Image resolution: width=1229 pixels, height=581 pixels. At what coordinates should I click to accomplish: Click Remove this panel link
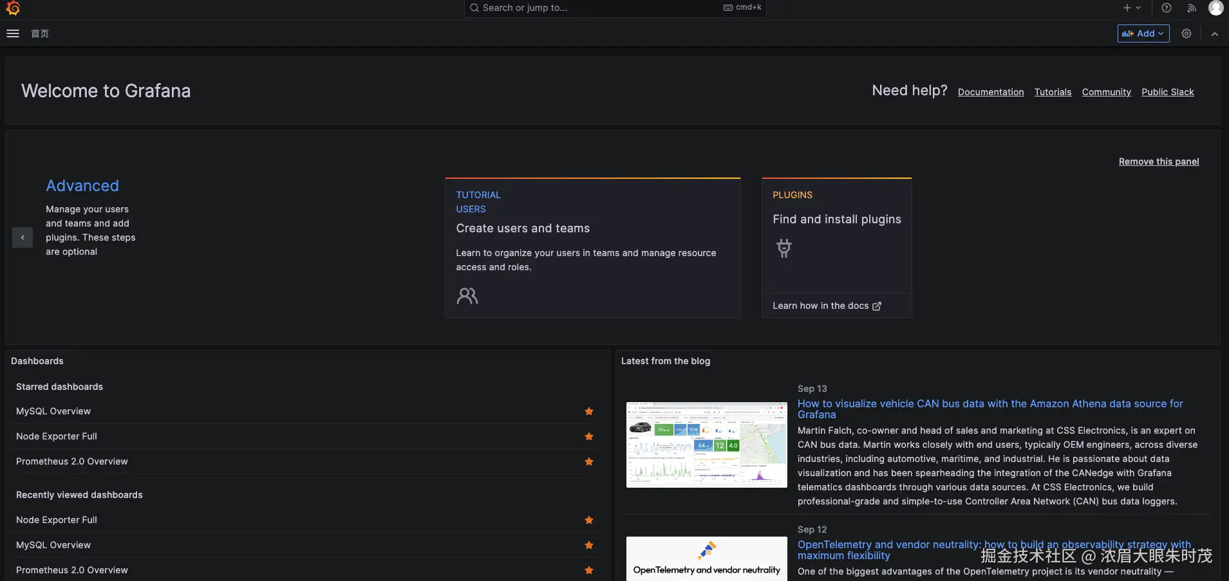pos(1158,161)
